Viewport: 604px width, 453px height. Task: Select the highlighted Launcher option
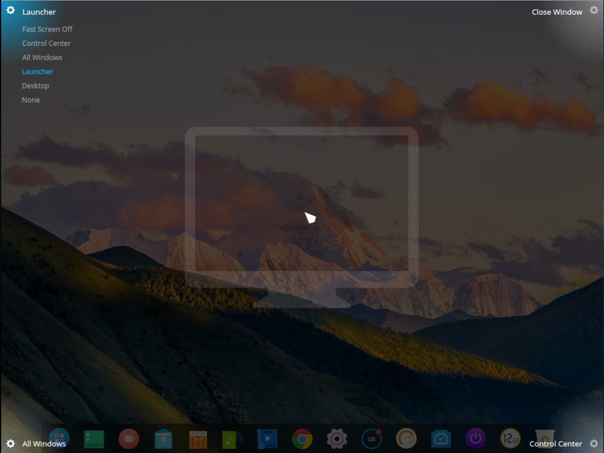point(37,71)
